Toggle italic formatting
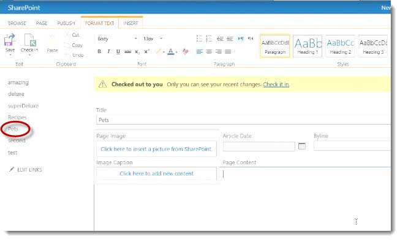400x240 pixels. coord(108,52)
